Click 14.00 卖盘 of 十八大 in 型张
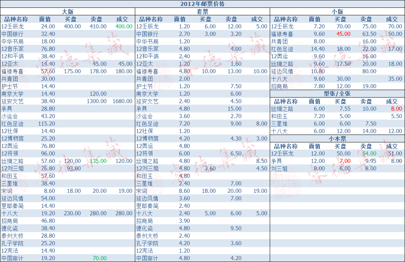The height and width of the screenshot is (262, 405). tap(370, 131)
